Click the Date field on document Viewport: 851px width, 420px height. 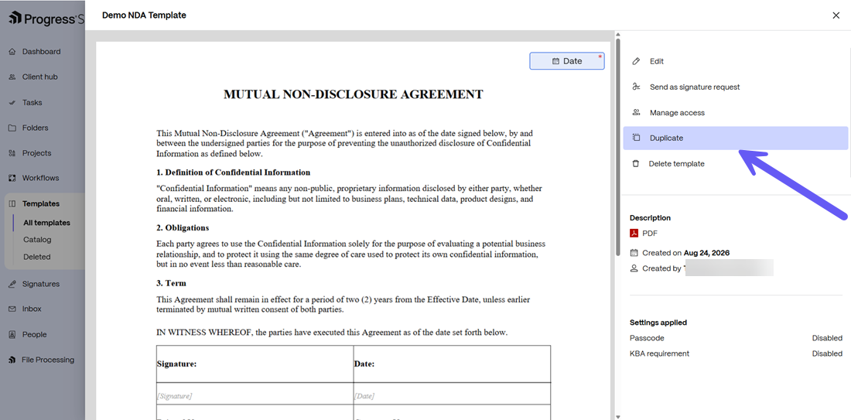(566, 61)
